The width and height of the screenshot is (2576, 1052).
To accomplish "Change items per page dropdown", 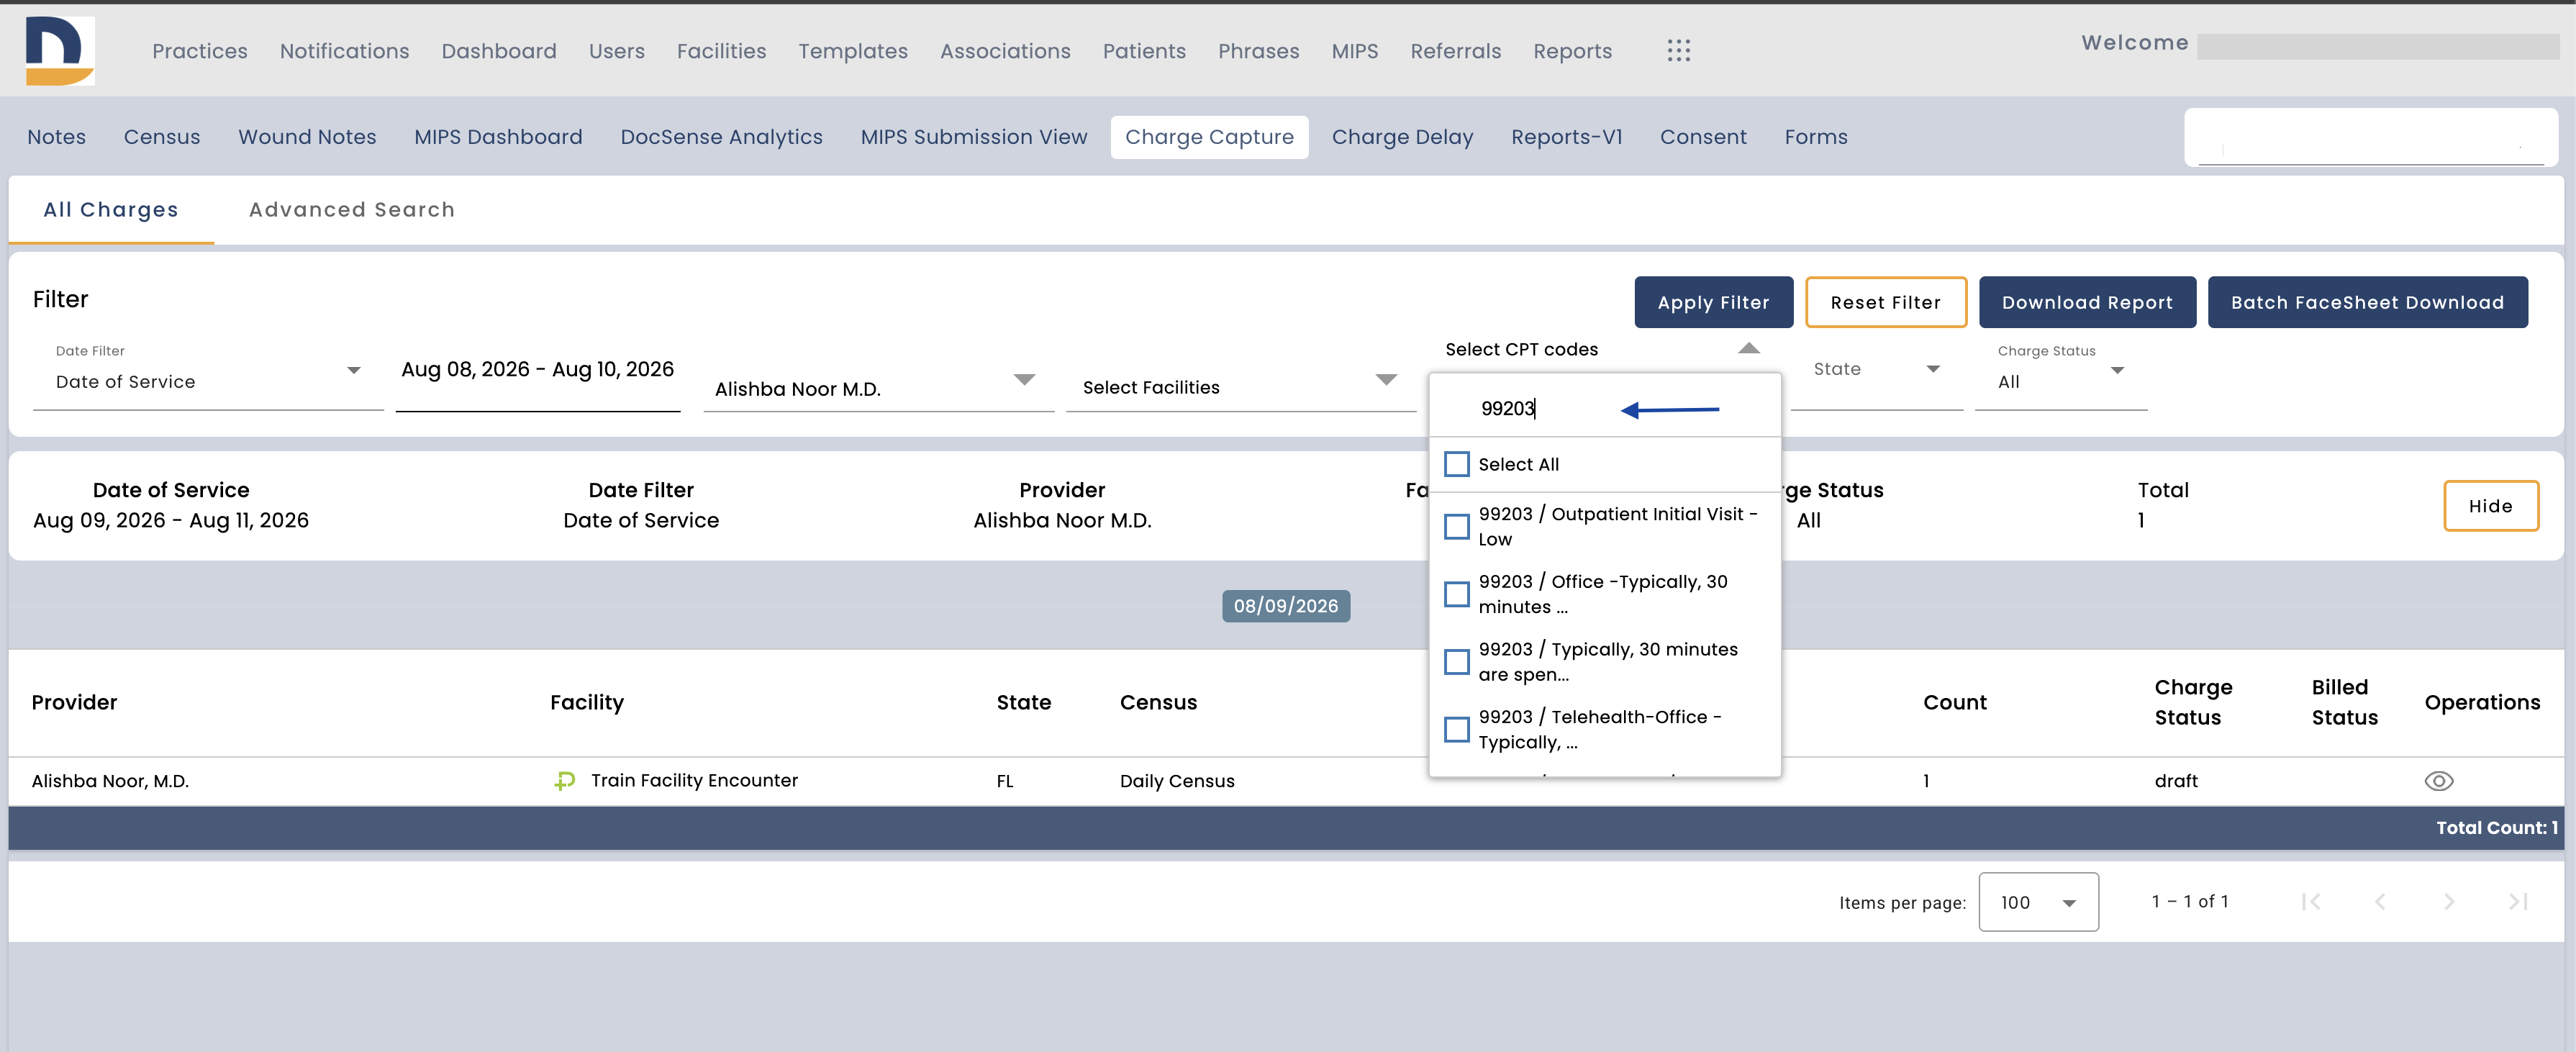I will [2038, 902].
